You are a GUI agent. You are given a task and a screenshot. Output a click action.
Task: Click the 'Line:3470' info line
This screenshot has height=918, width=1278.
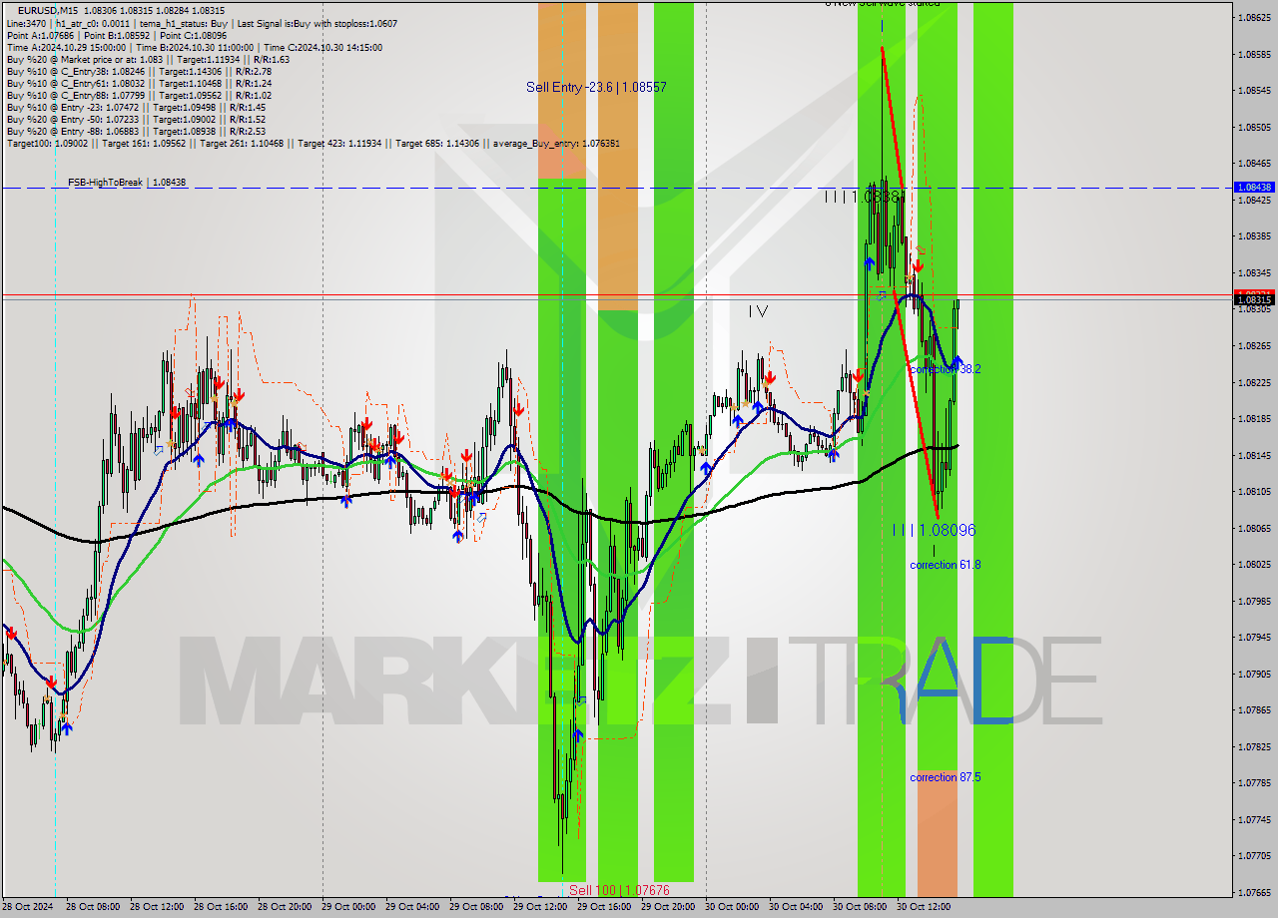click(202, 23)
